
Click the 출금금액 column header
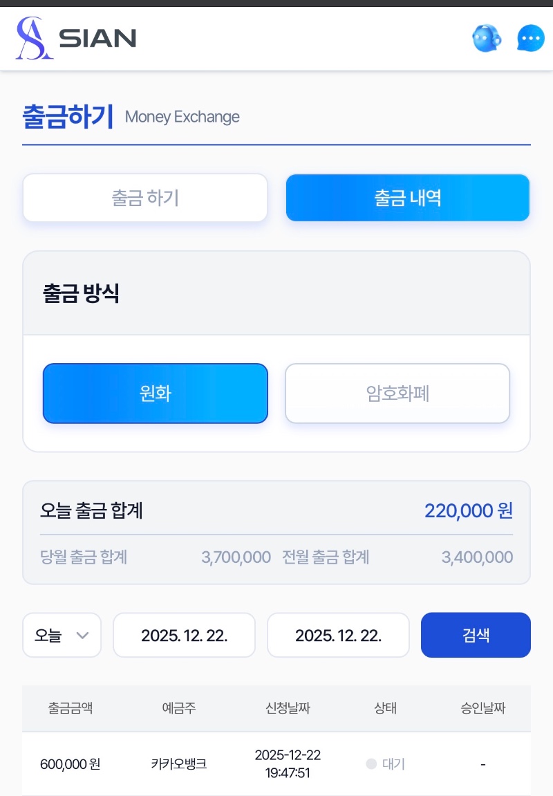[71, 708]
